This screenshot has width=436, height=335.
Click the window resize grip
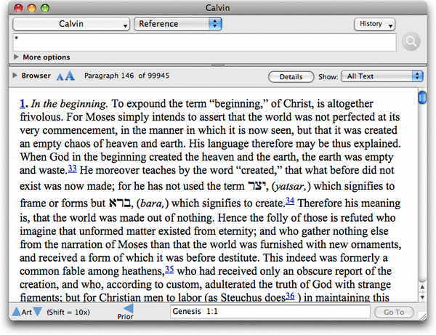point(423,315)
